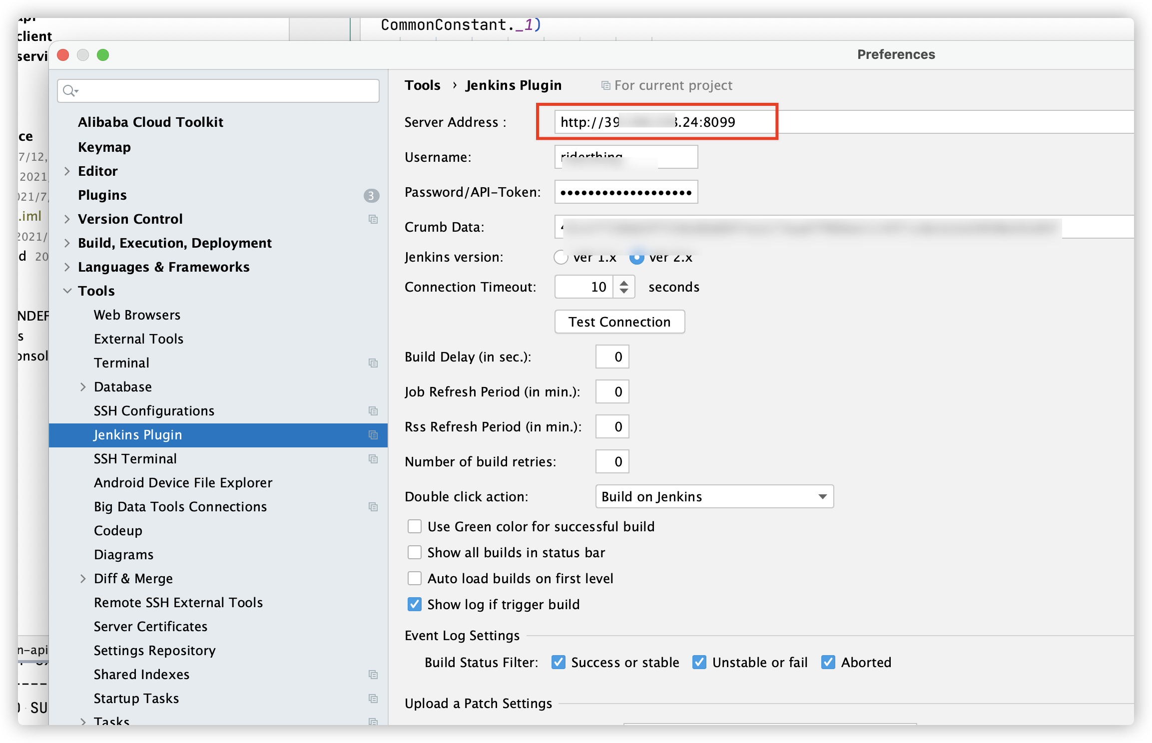1152x743 pixels.
Task: Toggle Success or stable filter checkbox
Action: click(x=559, y=663)
